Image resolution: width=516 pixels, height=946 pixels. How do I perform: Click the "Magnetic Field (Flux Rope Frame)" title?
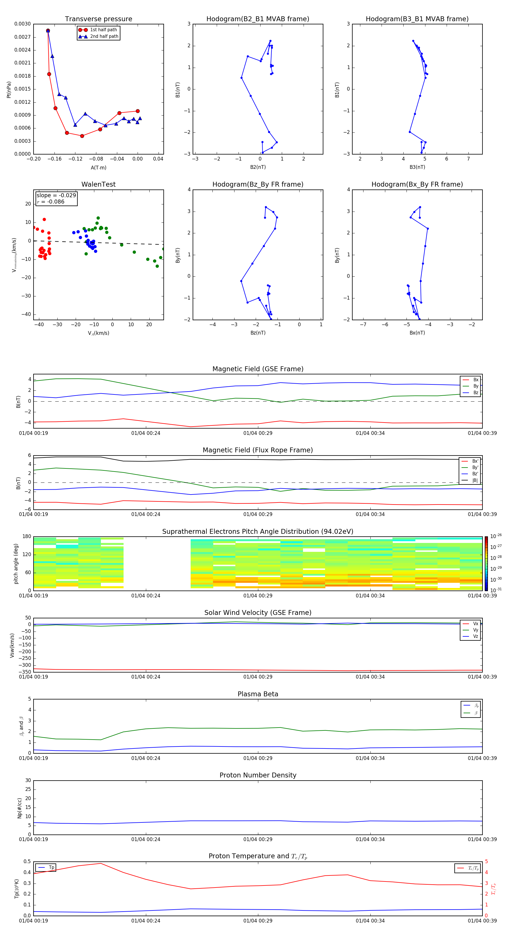coord(258,450)
